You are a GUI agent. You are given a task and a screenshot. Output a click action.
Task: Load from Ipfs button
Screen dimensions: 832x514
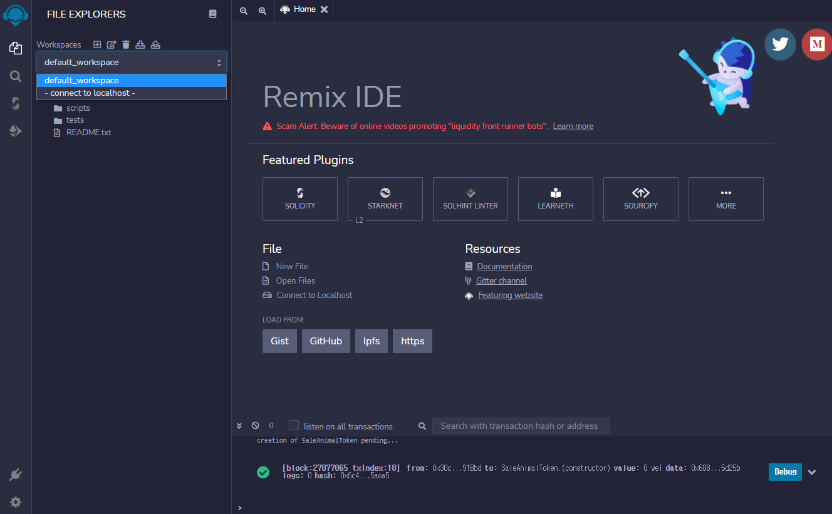coord(372,341)
